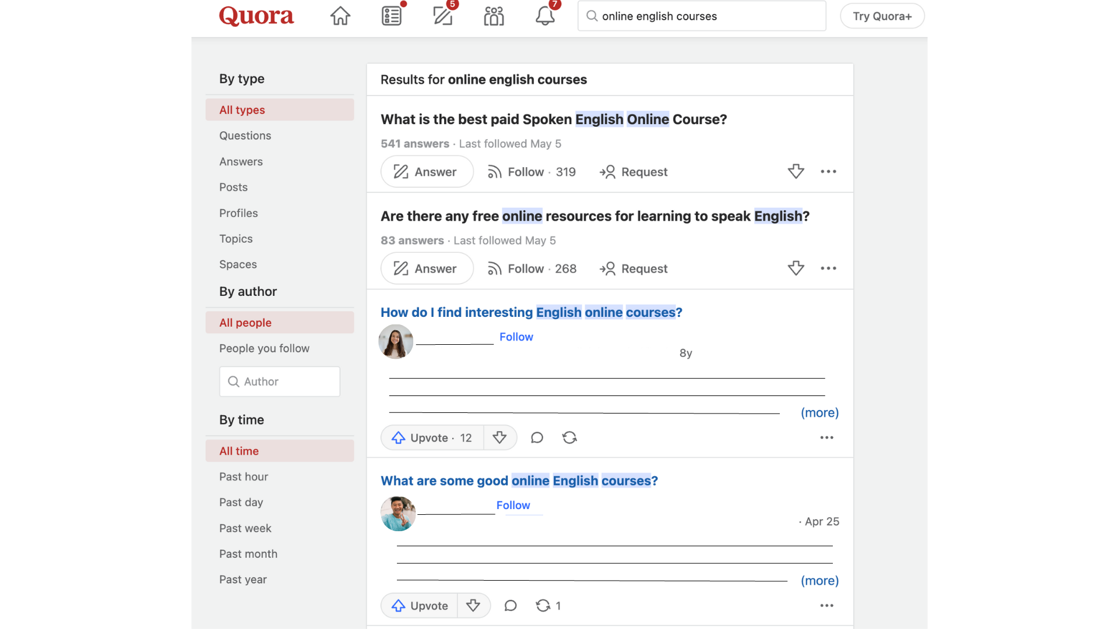
Task: Open the three-dot menu on the first question
Action: [829, 171]
